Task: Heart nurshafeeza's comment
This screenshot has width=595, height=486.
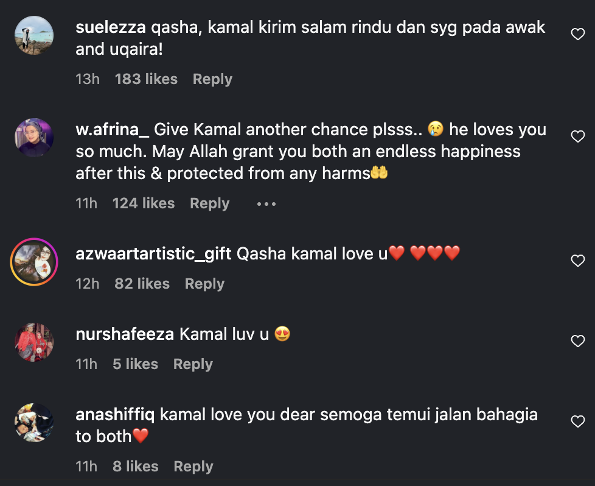Action: [577, 342]
